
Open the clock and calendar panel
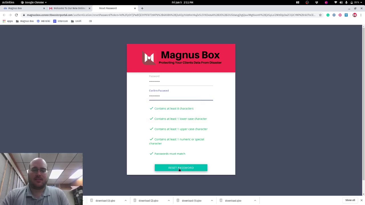(x=182, y=2)
